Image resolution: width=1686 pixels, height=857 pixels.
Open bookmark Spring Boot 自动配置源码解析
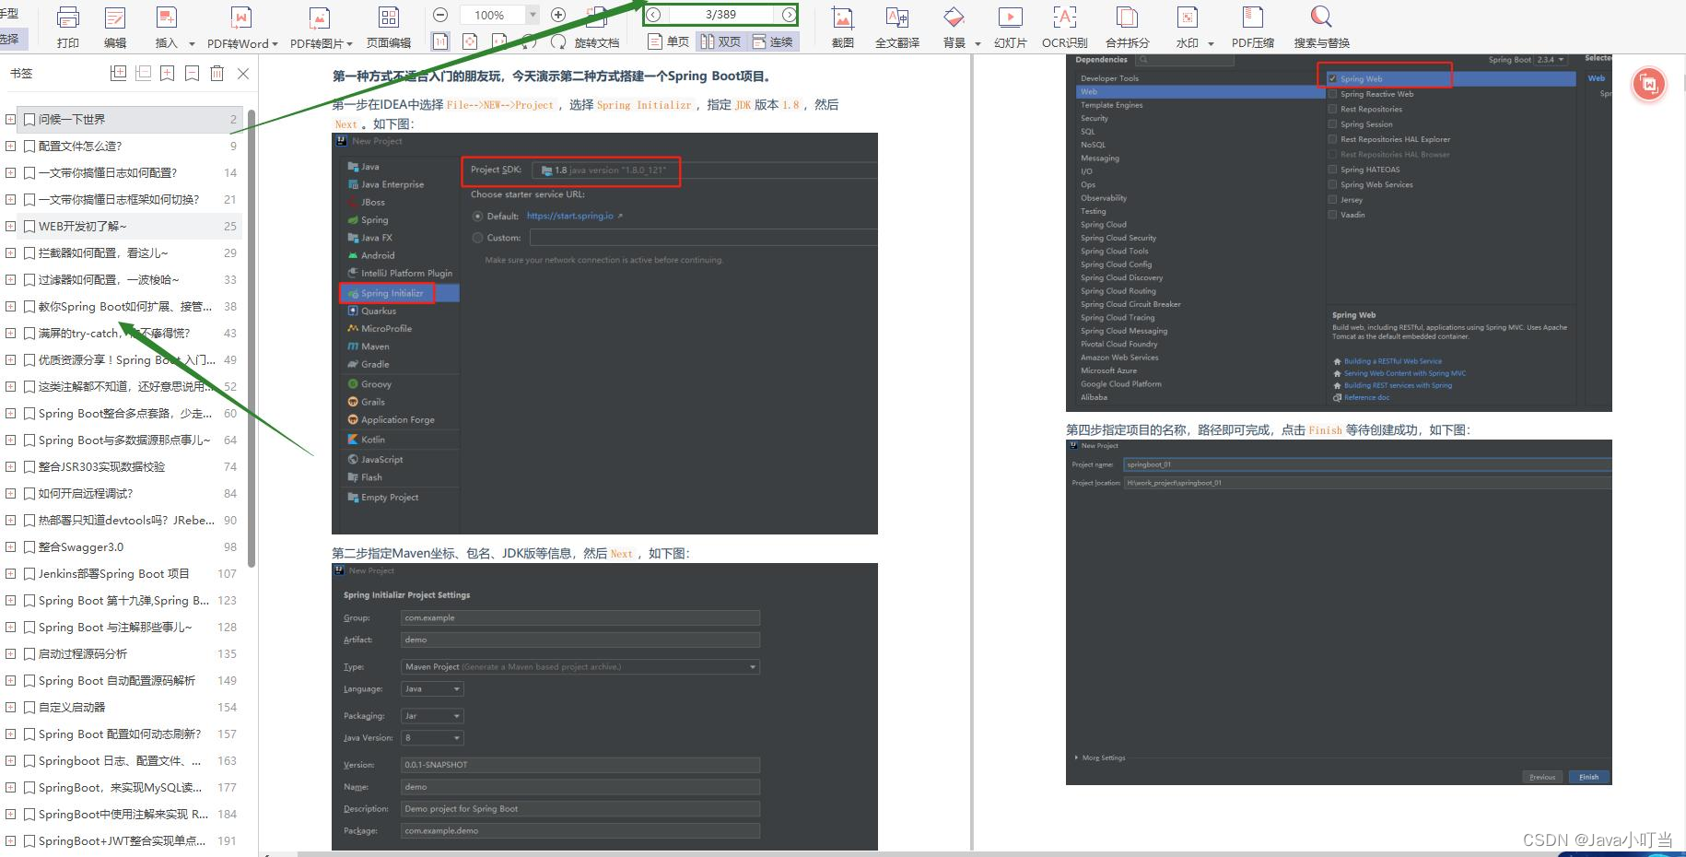pyautogui.click(x=117, y=680)
